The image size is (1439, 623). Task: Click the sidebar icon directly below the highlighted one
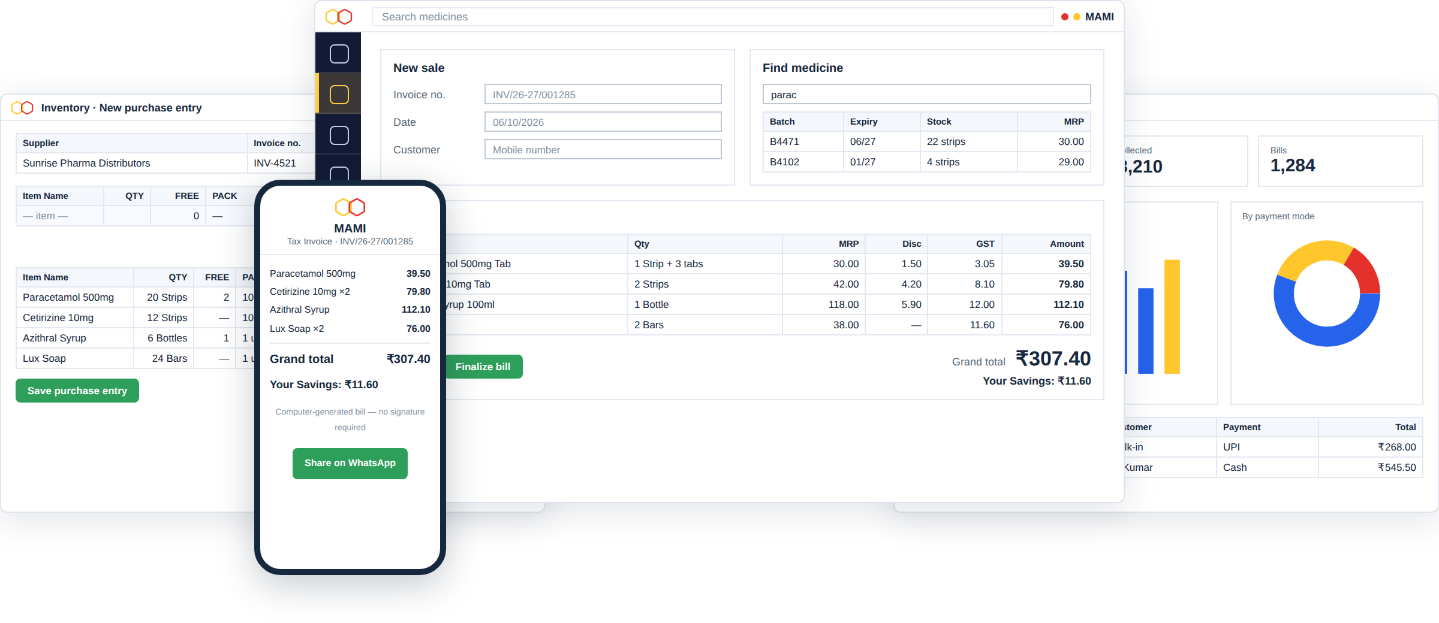point(339,135)
